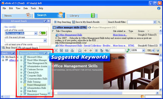
Task: Click 'More from sa...' link in first result
Action: pos(120,35)
